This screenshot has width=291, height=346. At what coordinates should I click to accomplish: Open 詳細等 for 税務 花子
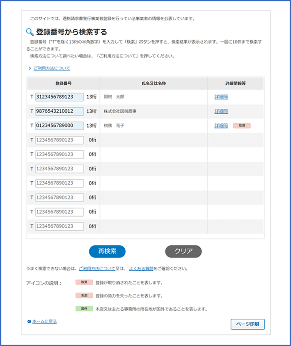(x=221, y=126)
